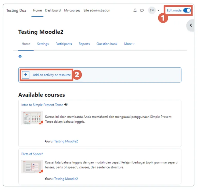Click the plus icon to add activity
The image size is (198, 190).
coord(26,75)
